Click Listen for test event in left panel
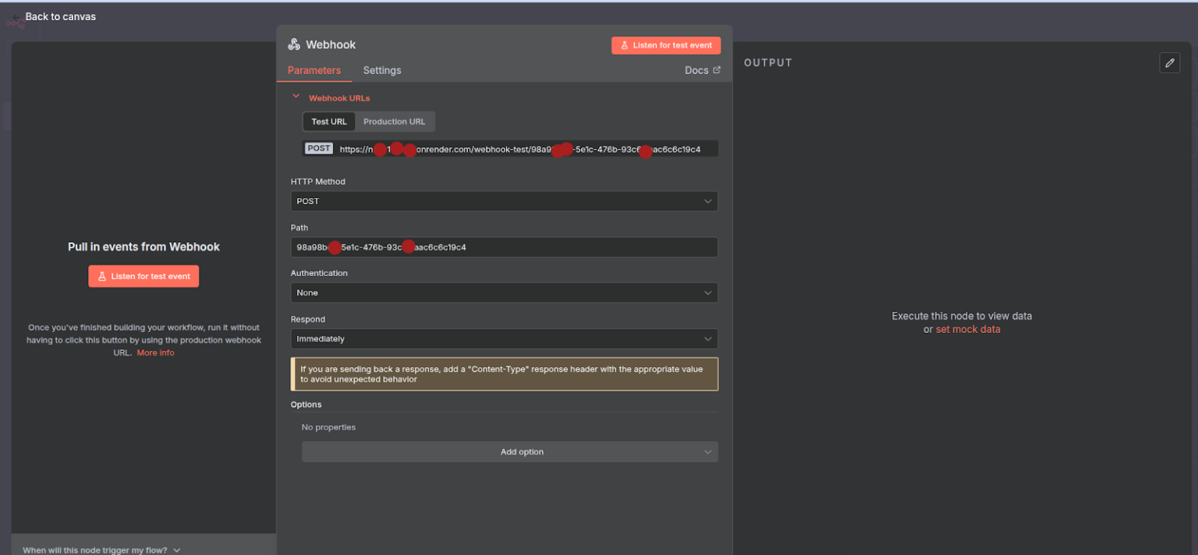 (144, 276)
